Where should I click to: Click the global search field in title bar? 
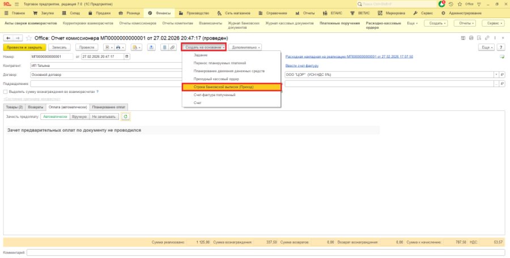point(397,4)
